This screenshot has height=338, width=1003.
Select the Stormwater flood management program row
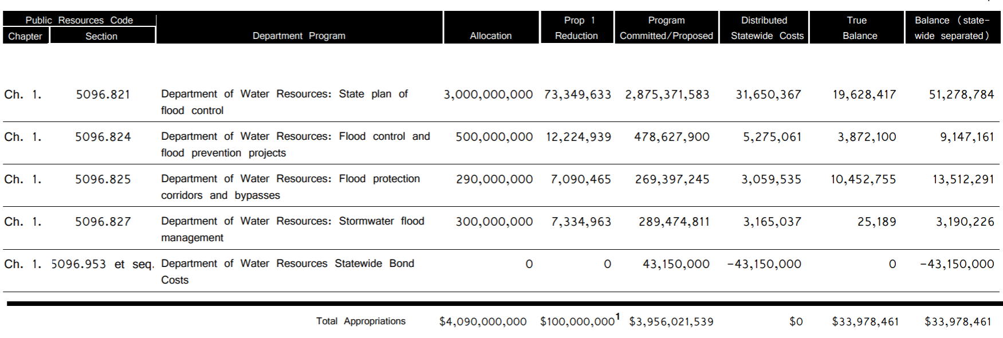click(x=292, y=229)
